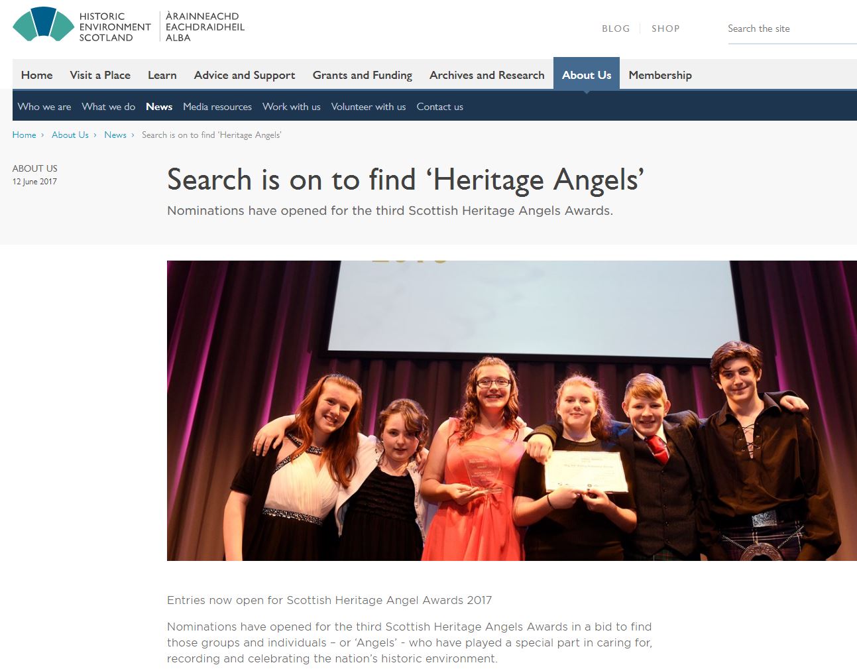
Task: Open the Visit a Place menu
Action: click(x=100, y=75)
